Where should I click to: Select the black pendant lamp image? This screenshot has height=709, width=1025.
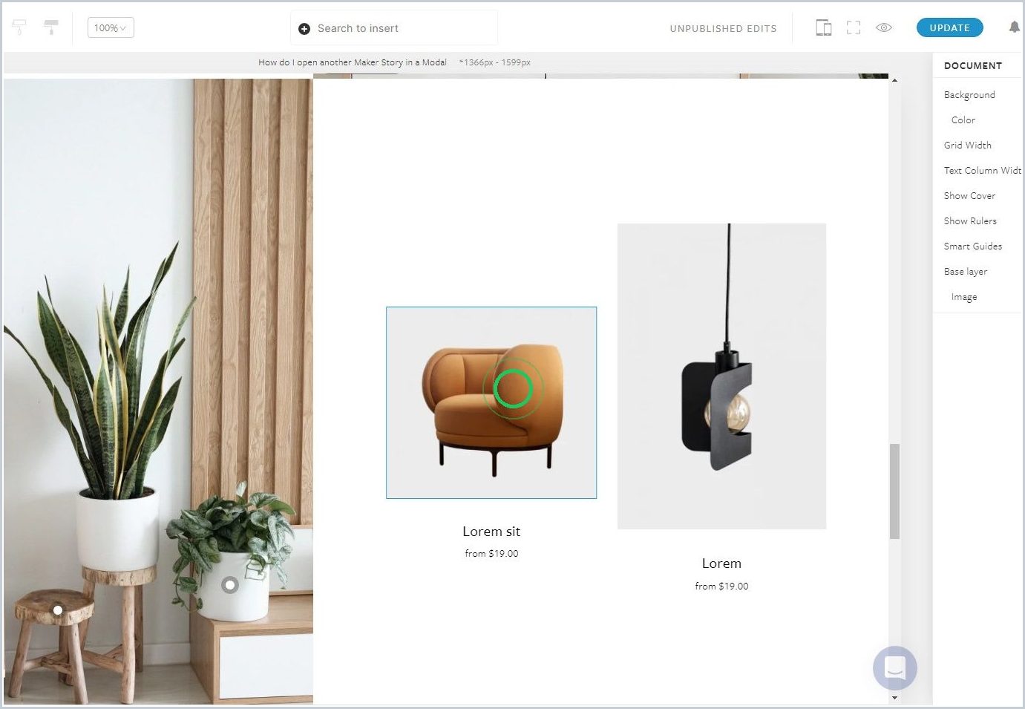coord(721,376)
